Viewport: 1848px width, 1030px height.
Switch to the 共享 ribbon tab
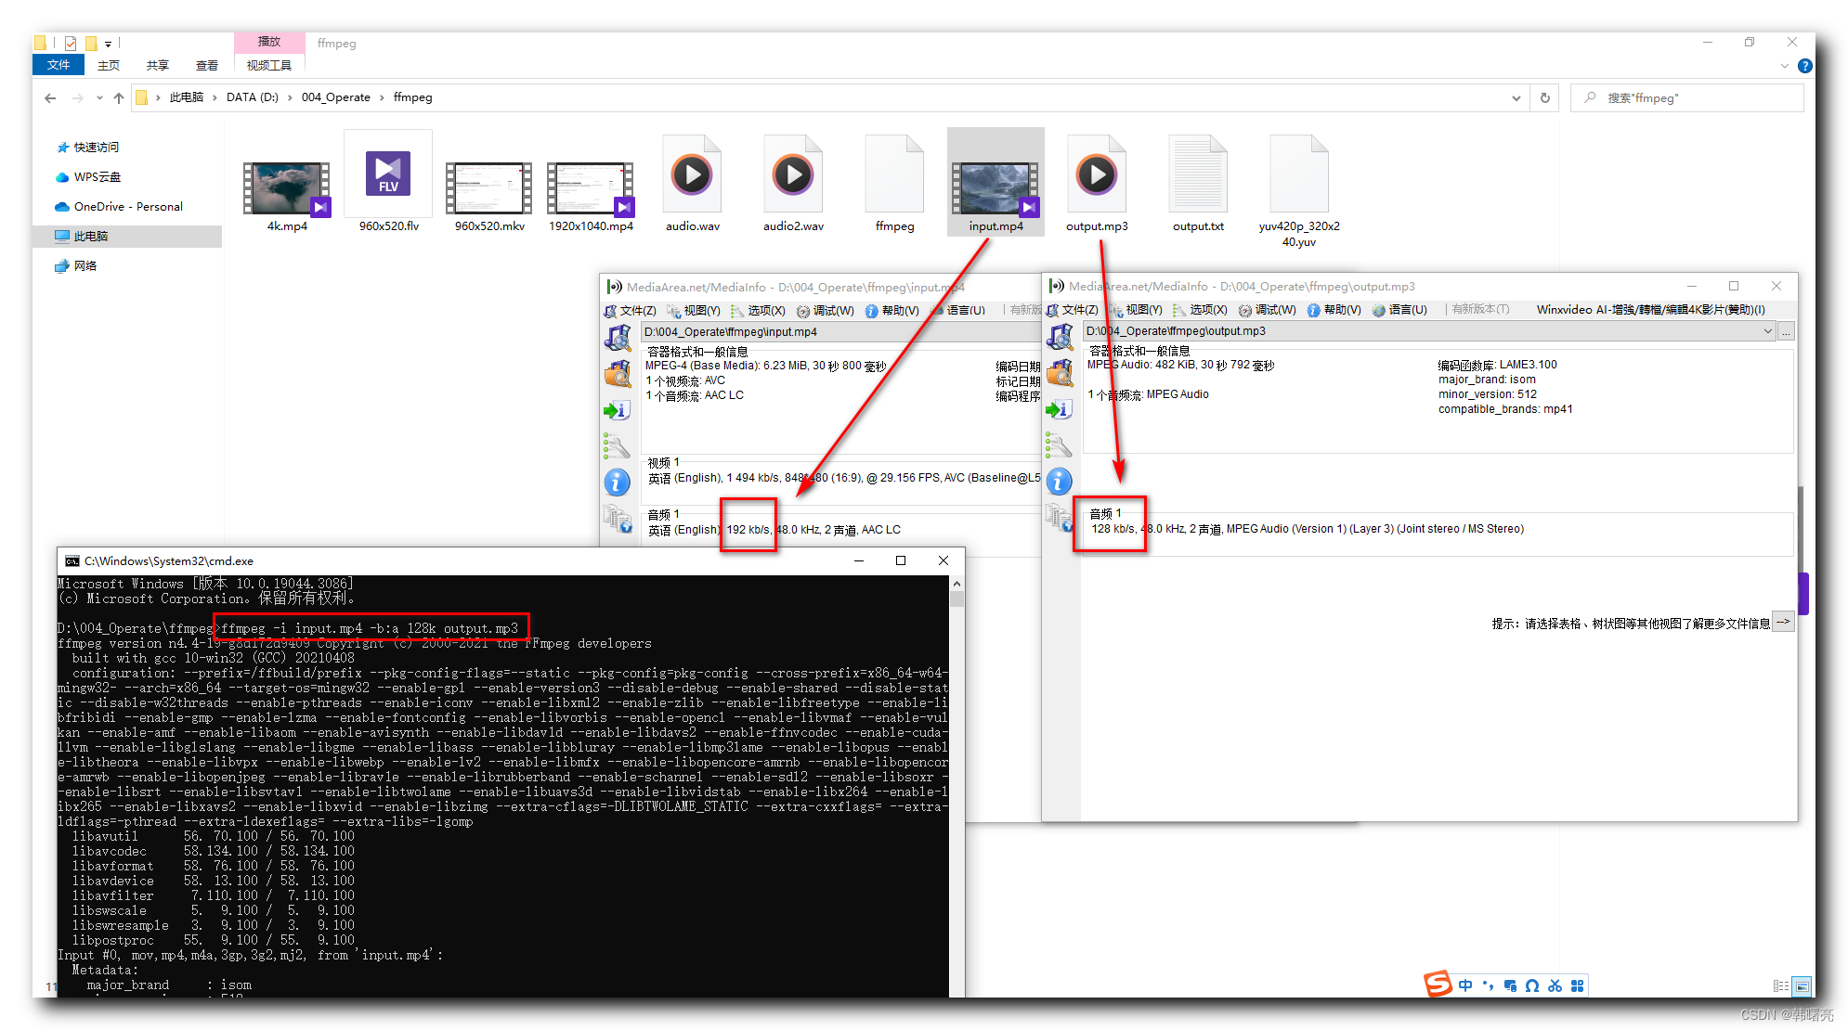pos(158,65)
